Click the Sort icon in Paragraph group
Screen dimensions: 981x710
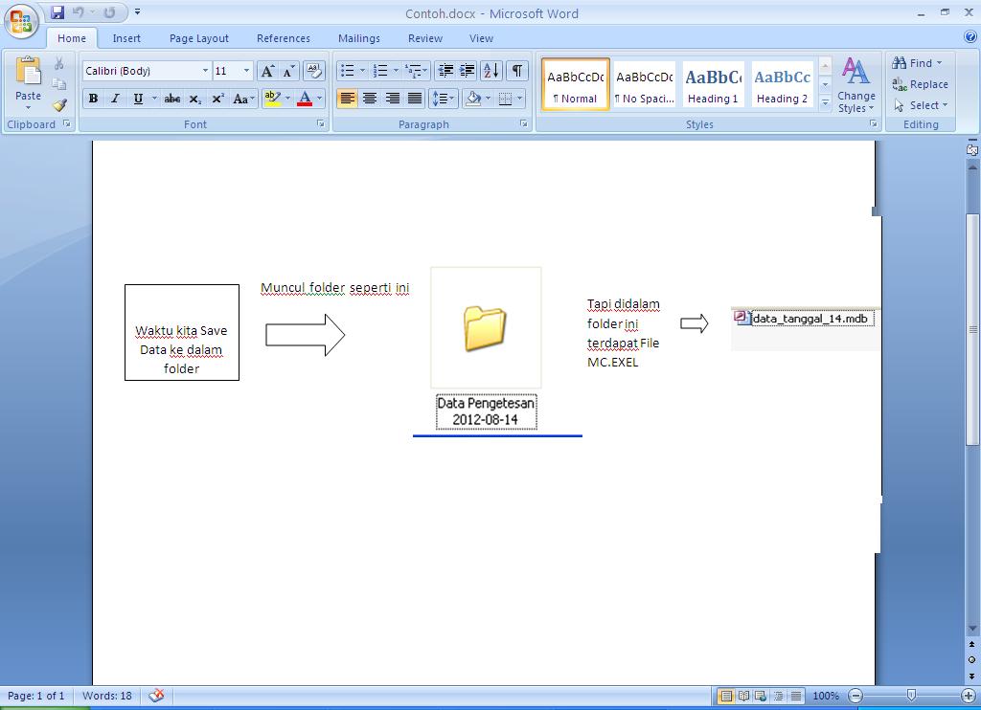click(490, 71)
